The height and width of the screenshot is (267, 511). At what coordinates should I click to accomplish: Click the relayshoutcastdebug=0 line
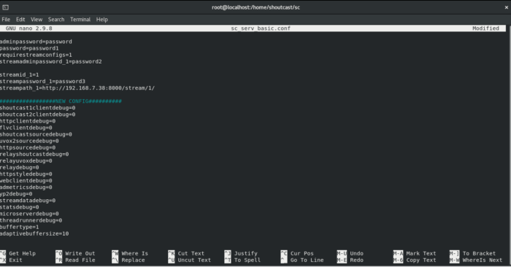pyautogui.click(x=34, y=155)
